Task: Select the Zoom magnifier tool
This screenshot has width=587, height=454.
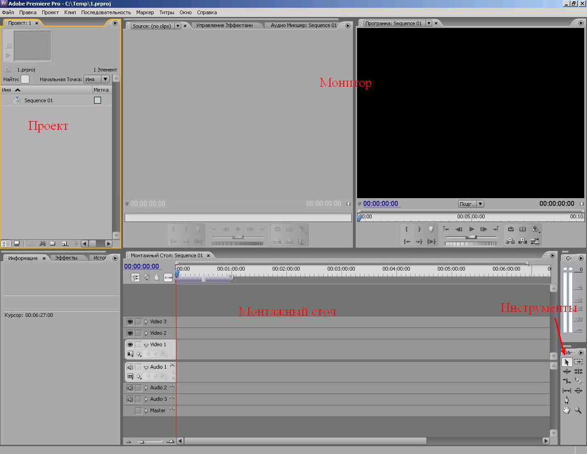Action: pyautogui.click(x=578, y=410)
